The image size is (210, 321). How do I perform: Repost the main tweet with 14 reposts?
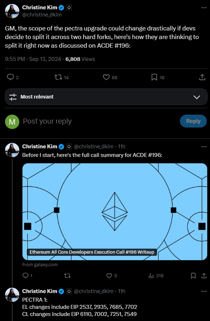[x=58, y=77]
